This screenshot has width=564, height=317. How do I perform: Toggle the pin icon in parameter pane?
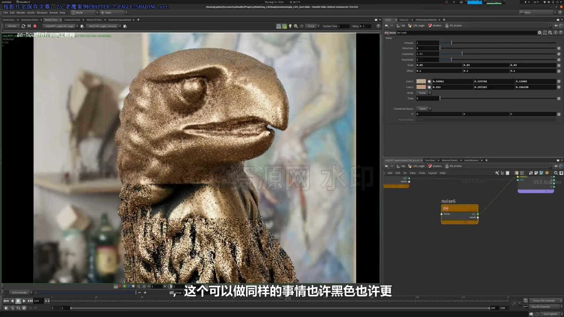coord(556,26)
